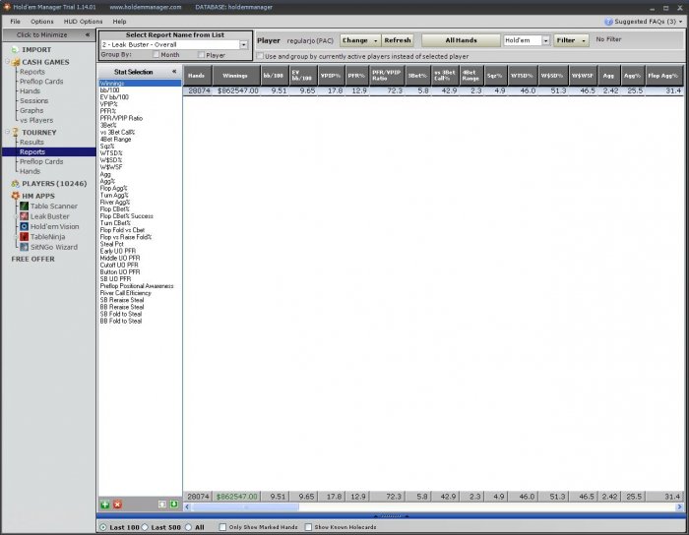The image size is (689, 535).
Task: Open the Filter dropdown button
Action: point(571,40)
